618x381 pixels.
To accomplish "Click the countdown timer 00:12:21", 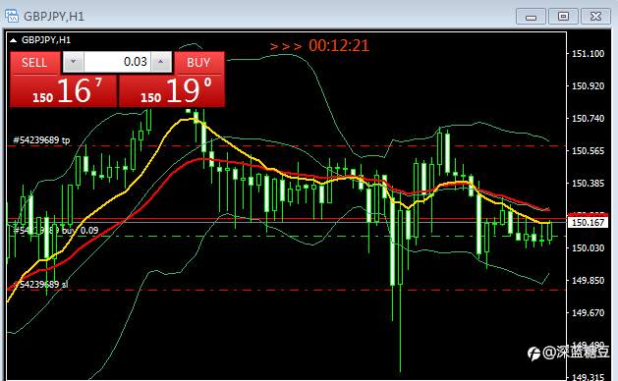I will 339,46.
